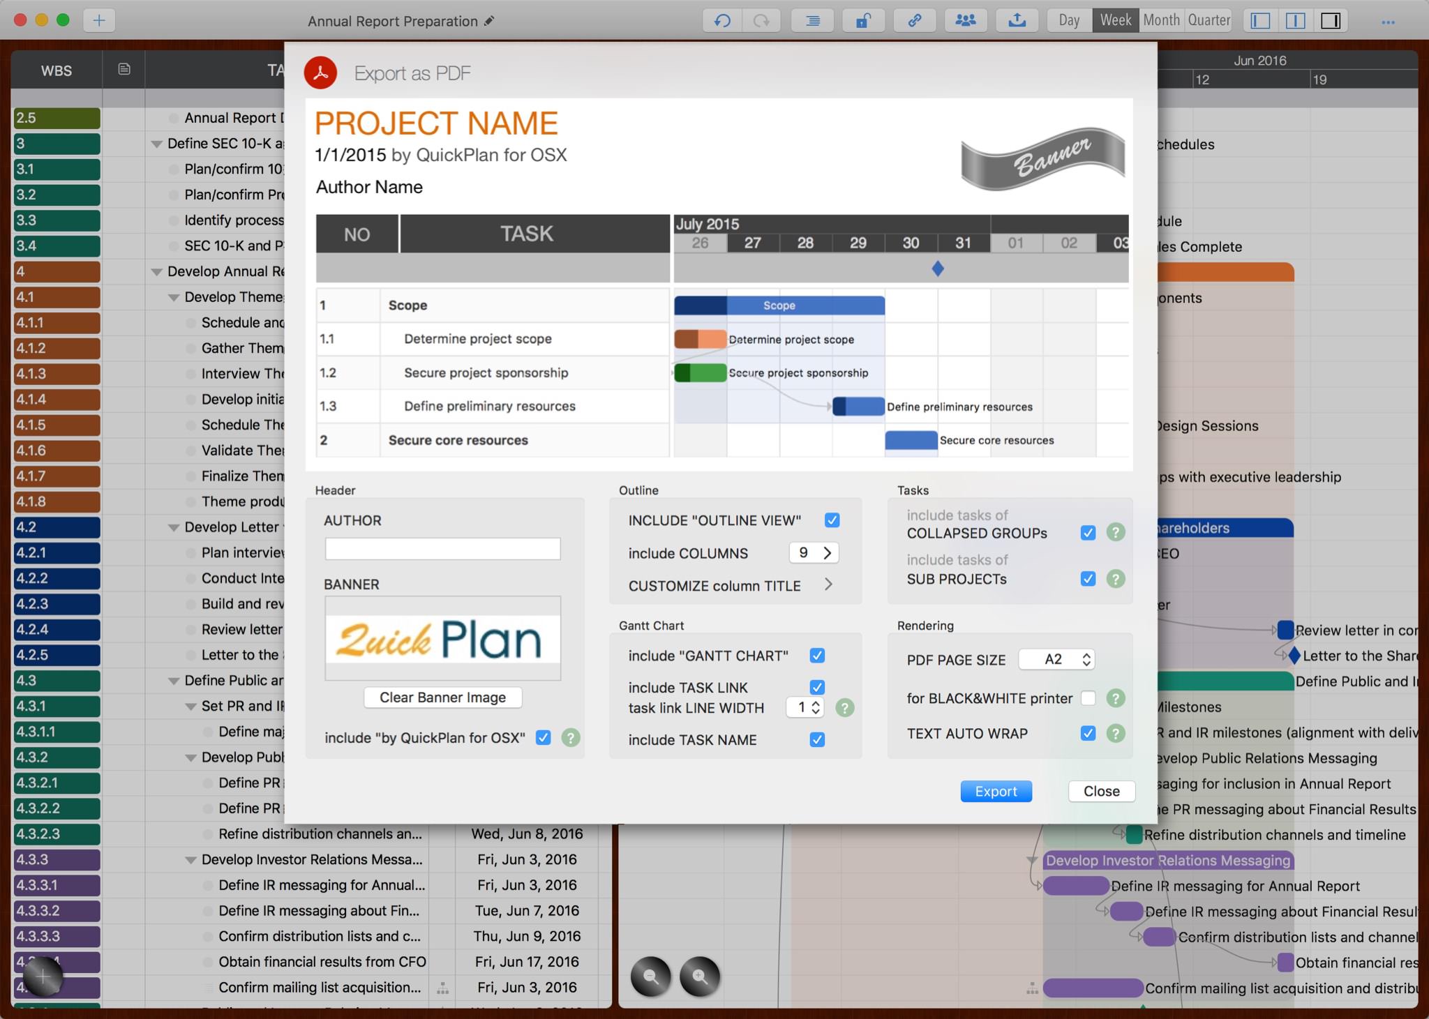The image size is (1429, 1019).
Task: Switch timeline to Month view
Action: pos(1161,20)
